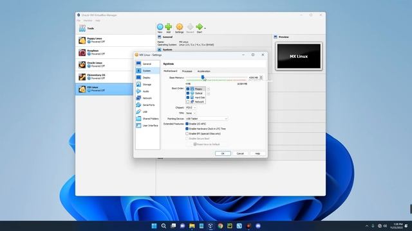Open User Interface settings category
Viewport: 412px width, 231px height.
pos(147,126)
